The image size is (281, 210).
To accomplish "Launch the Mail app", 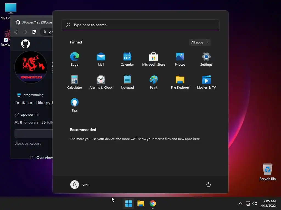I will click(101, 59).
